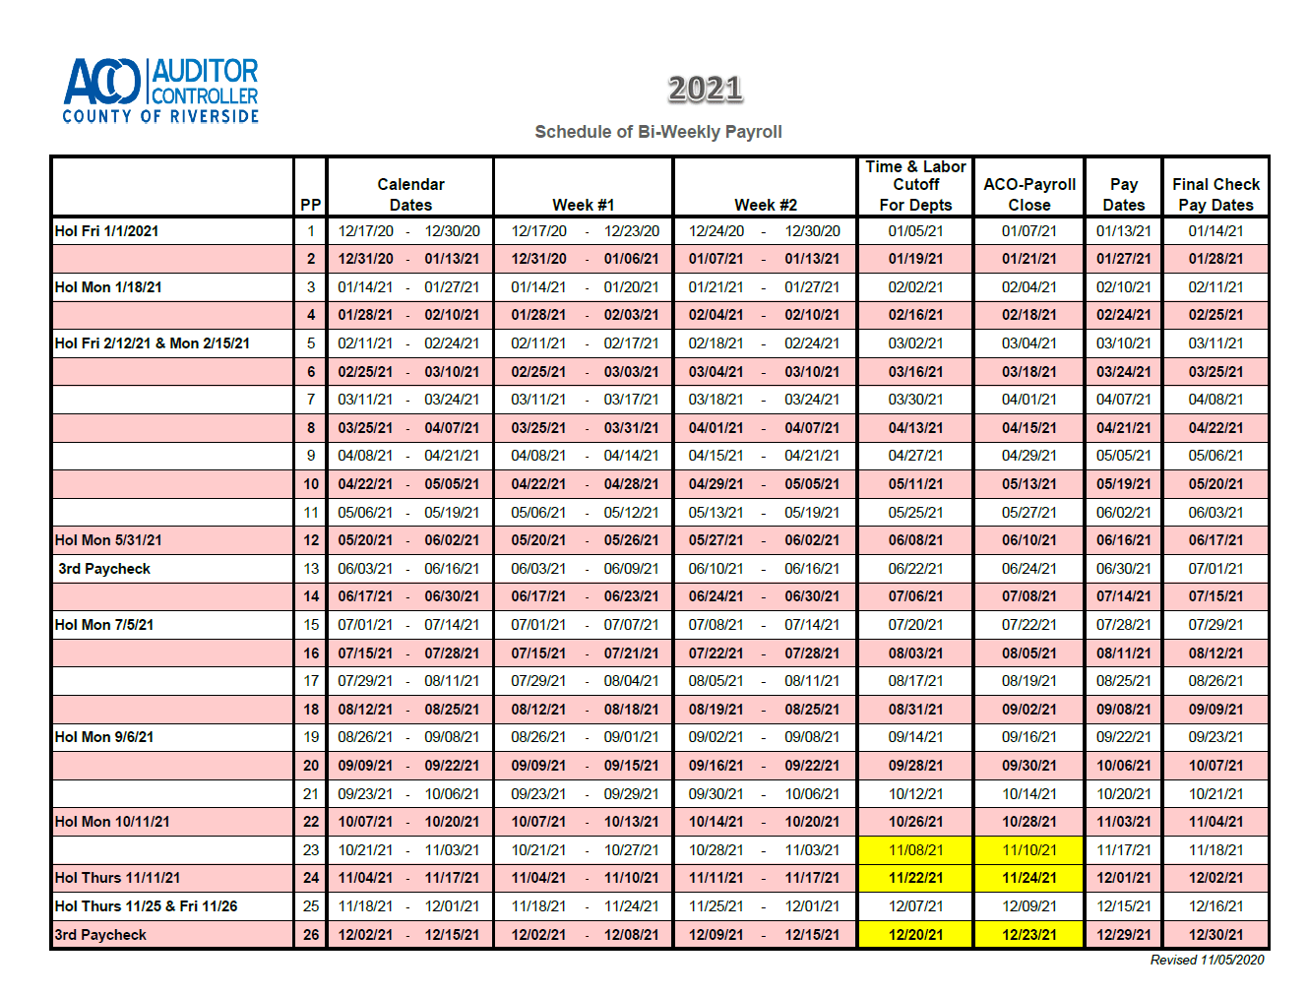Click the Week #2 column header
1308x995 pixels.
pos(765,205)
